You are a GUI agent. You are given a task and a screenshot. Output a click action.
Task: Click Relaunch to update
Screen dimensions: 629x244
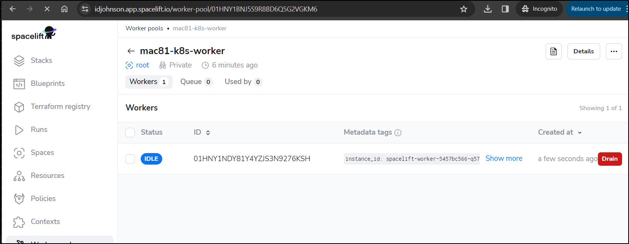click(596, 9)
